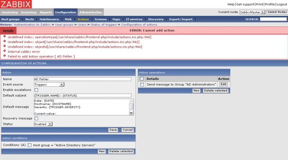Image resolution: width=288 pixels, height=160 pixels.
Task: Open the Status Enabled dropdown
Action: click(43, 124)
